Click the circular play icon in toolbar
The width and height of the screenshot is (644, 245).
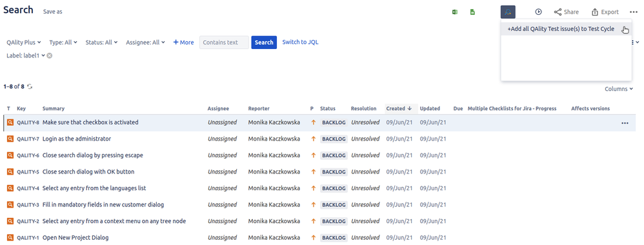538,12
